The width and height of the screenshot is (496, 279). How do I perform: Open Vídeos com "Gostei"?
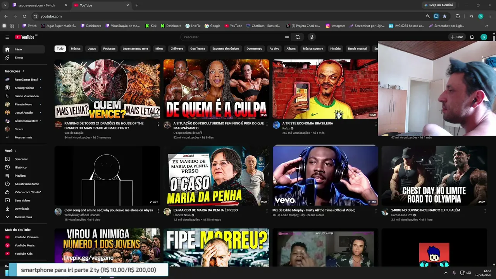(x=24, y=192)
